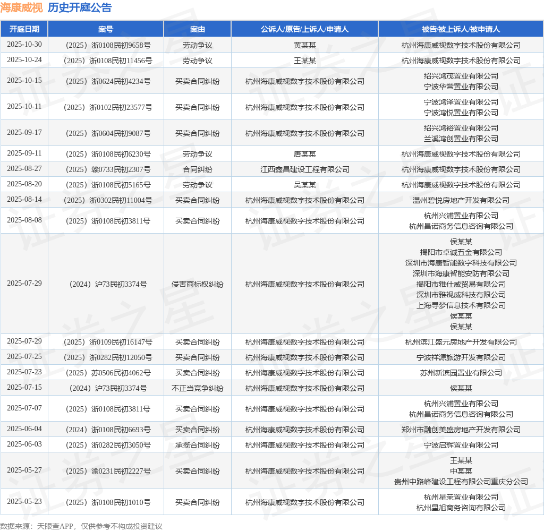Click plaintiff name 吴某某
This screenshot has width=544, height=531.
coord(304,185)
